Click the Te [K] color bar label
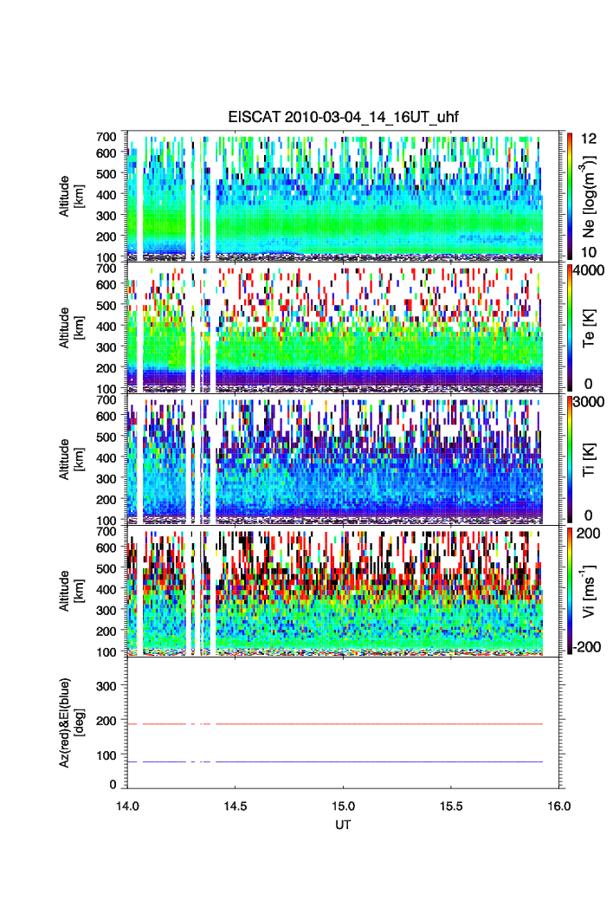The height and width of the screenshot is (920, 613). pos(590,327)
